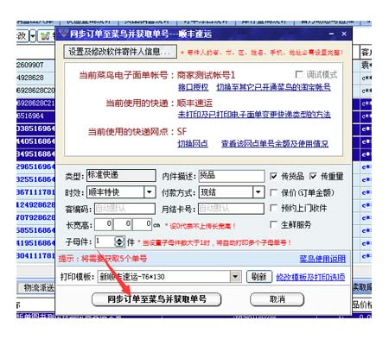This screenshot has width=389, height=339.
Task: Open link 未打印及已打印电子面单变更快递类型的方法
Action: [254, 115]
